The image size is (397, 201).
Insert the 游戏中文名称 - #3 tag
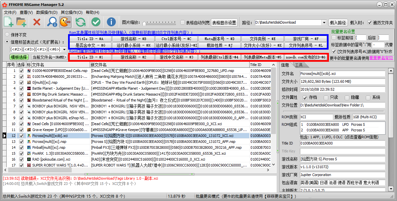pos(176,57)
